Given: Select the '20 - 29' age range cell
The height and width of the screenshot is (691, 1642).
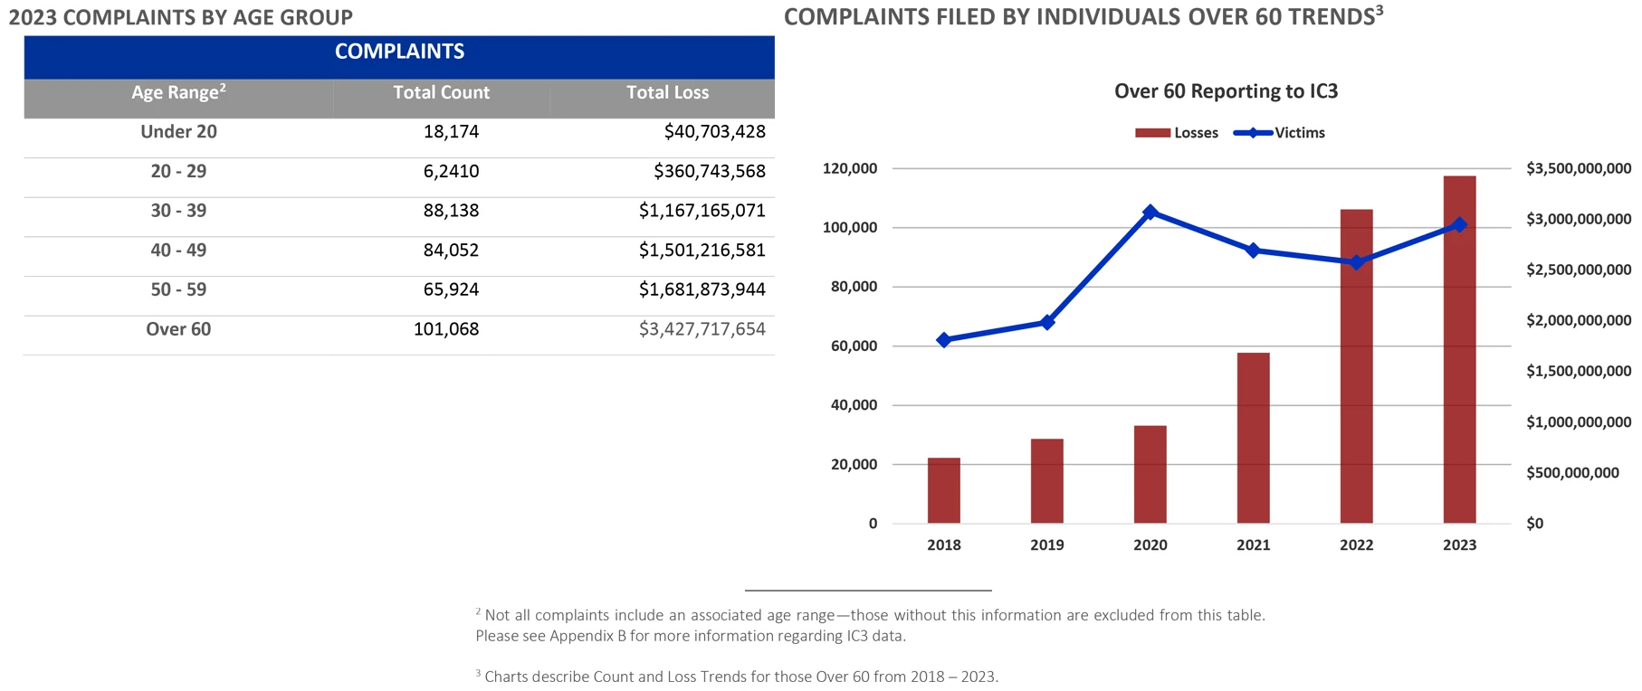Looking at the screenshot, I should pyautogui.click(x=178, y=172).
